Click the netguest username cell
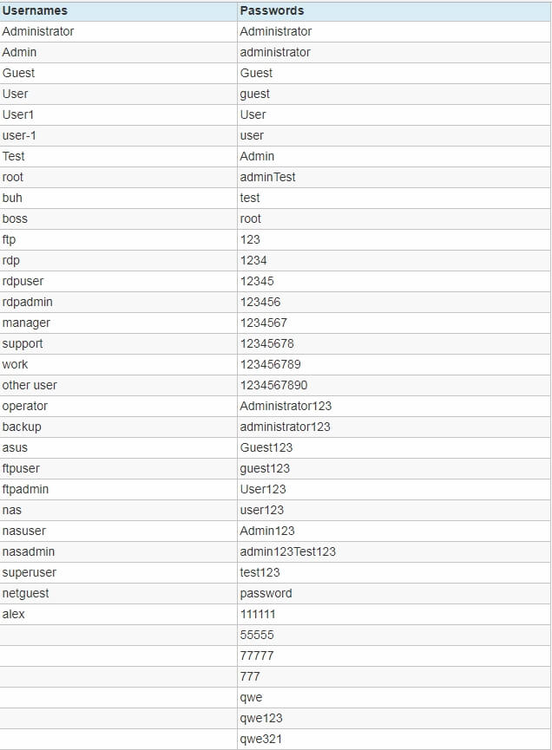Screen dimensions: 552x750 118,593
